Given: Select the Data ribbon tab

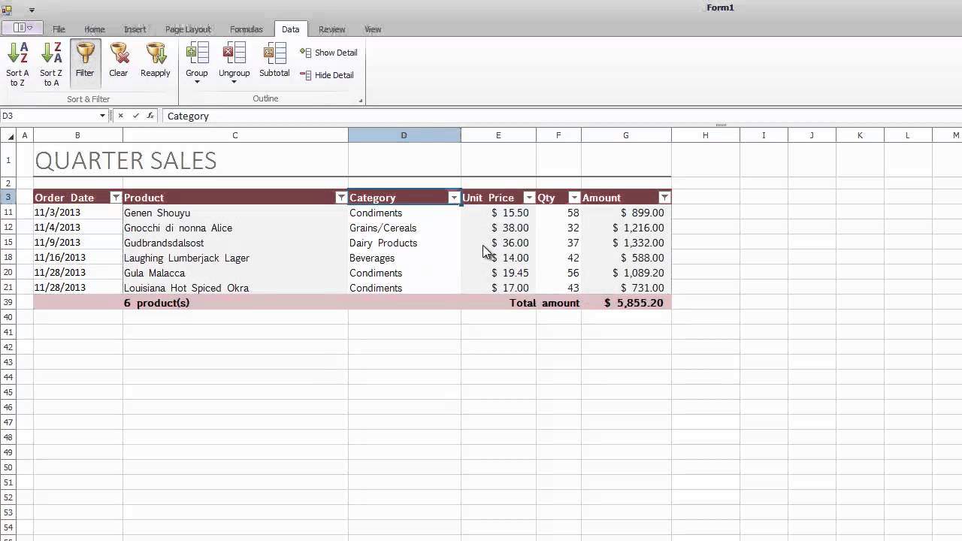Looking at the screenshot, I should coord(291,29).
